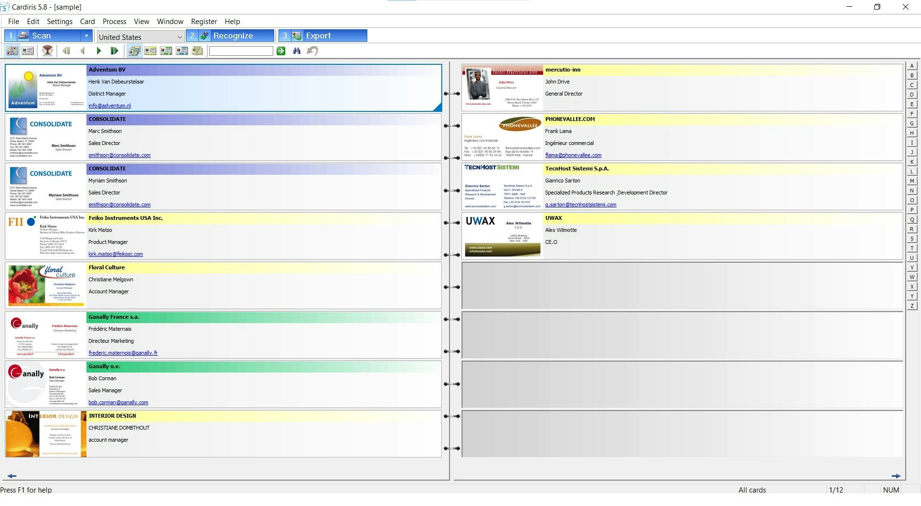Viewport: 921px width, 506px height.
Task: Turn to previous album page arrow
Action: point(12,476)
